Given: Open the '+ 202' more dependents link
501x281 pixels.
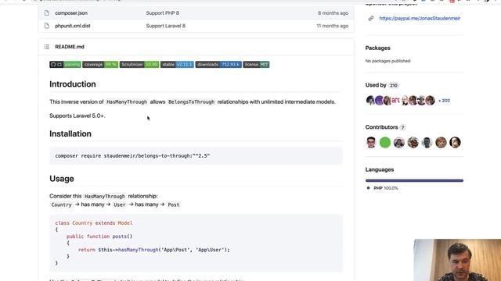Looking at the screenshot, I should pyautogui.click(x=444, y=101).
